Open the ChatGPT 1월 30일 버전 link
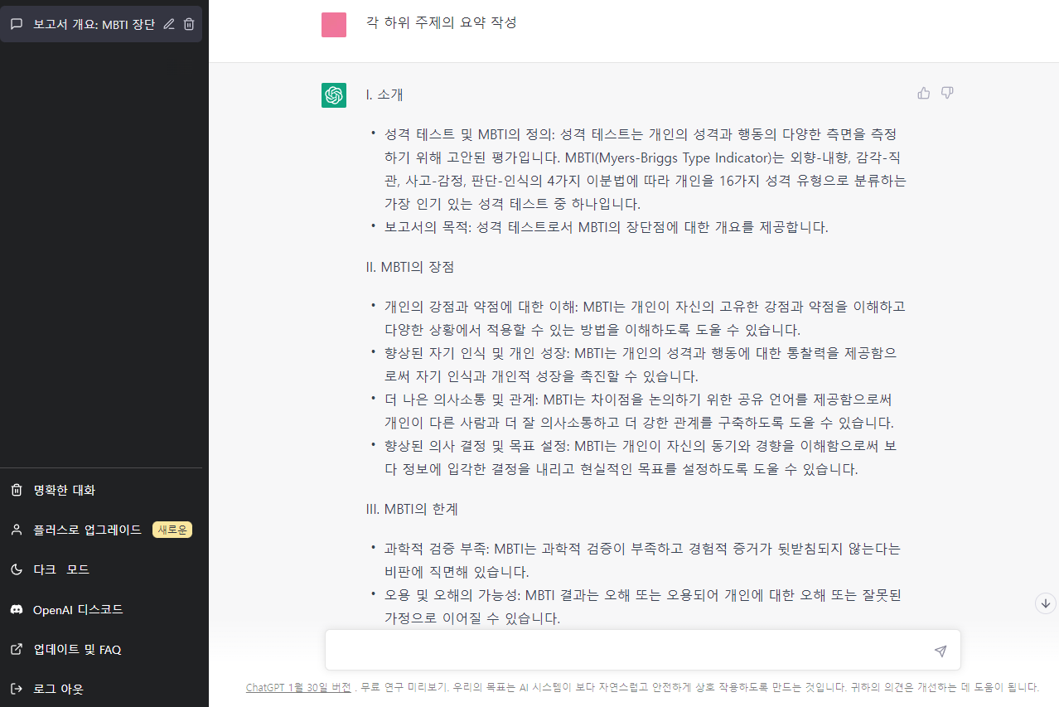1059x707 pixels. click(298, 688)
